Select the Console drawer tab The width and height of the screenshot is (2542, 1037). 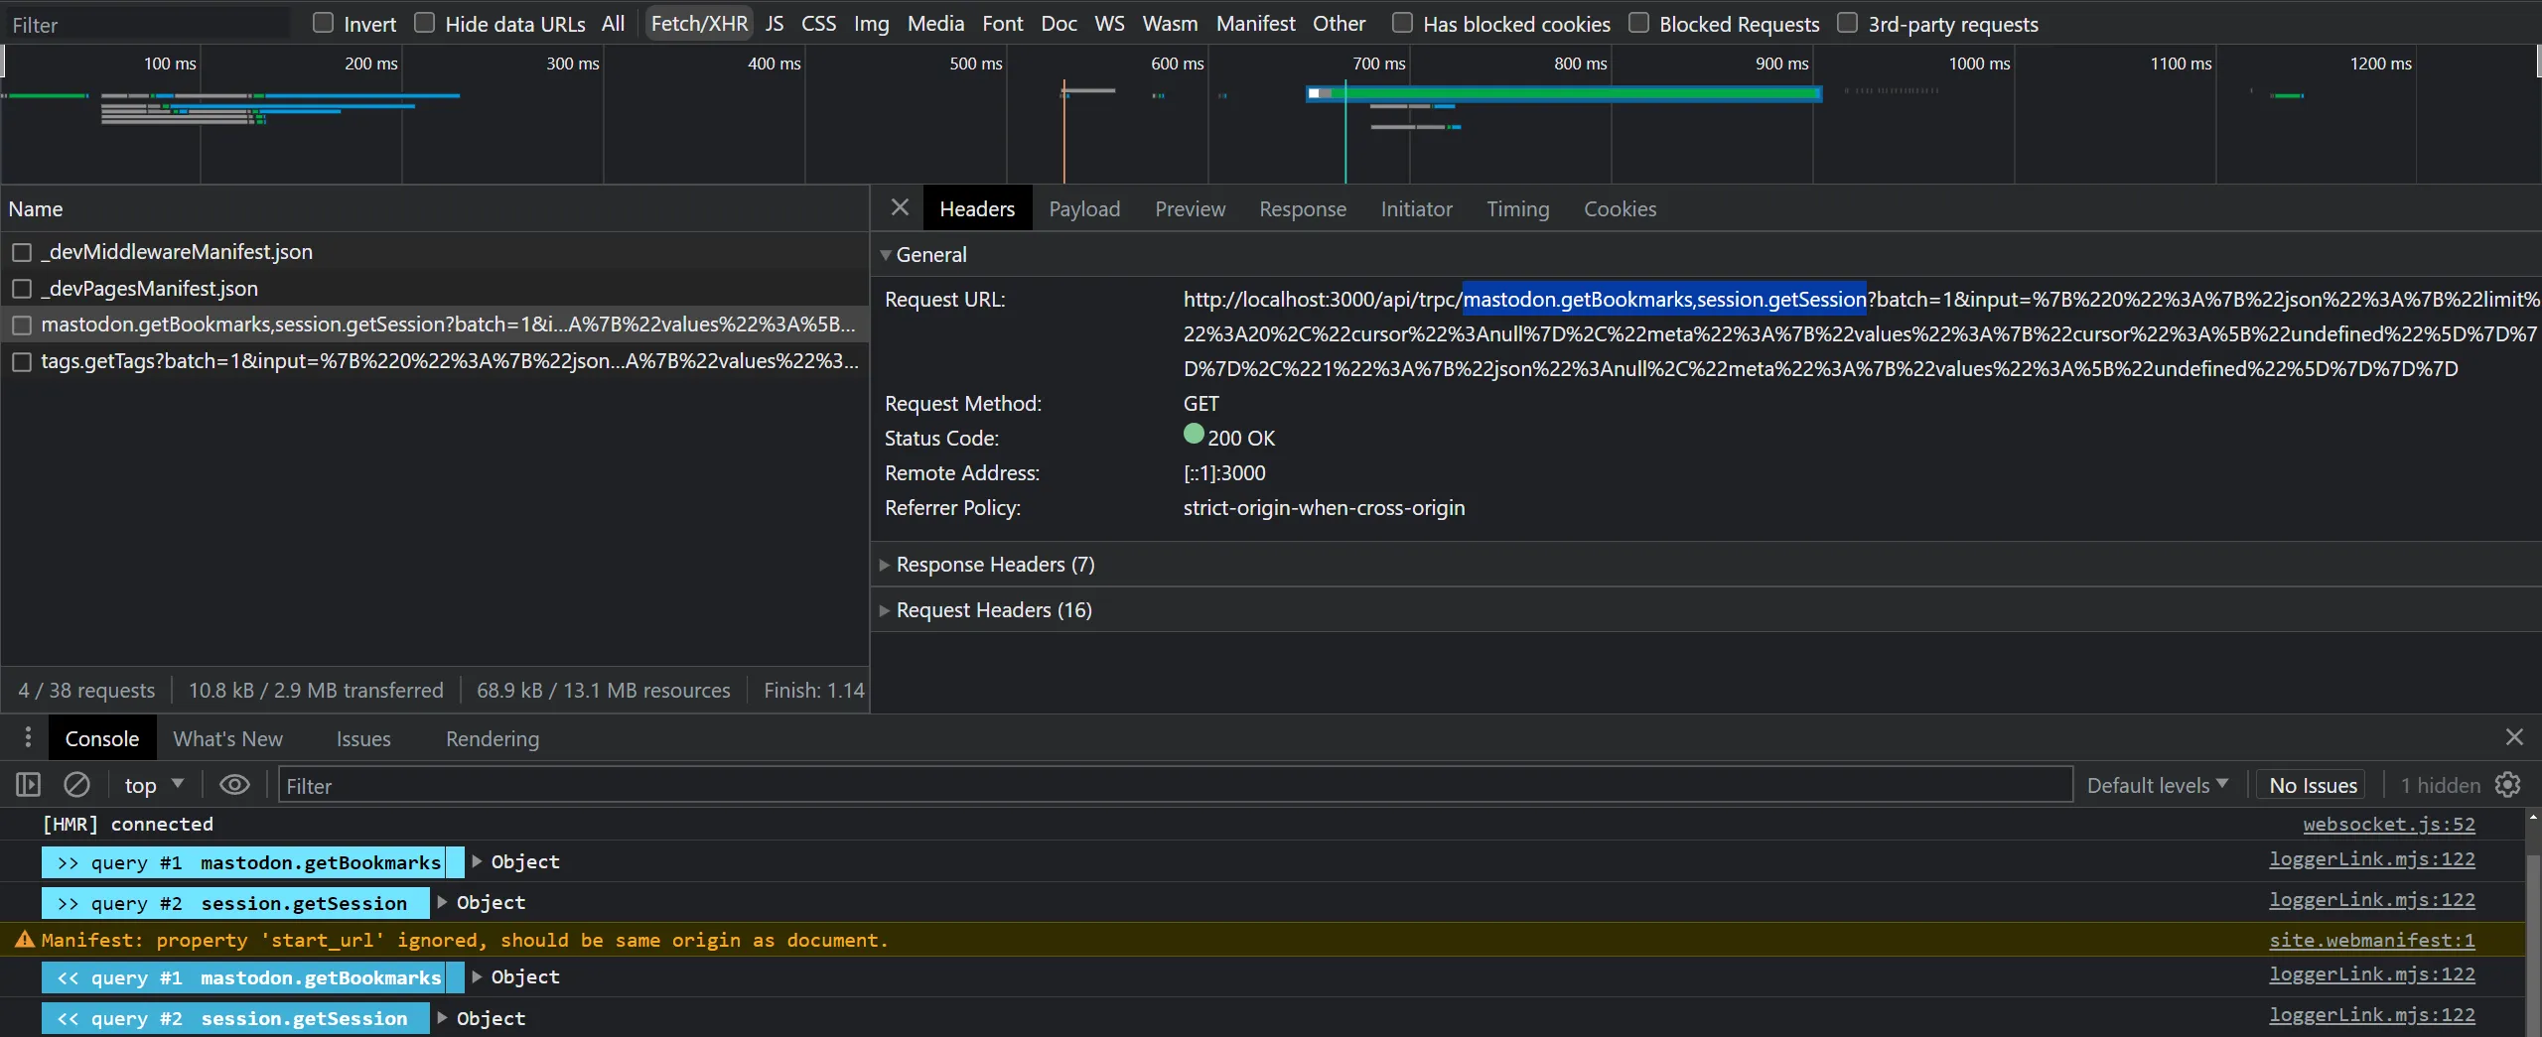tap(101, 738)
